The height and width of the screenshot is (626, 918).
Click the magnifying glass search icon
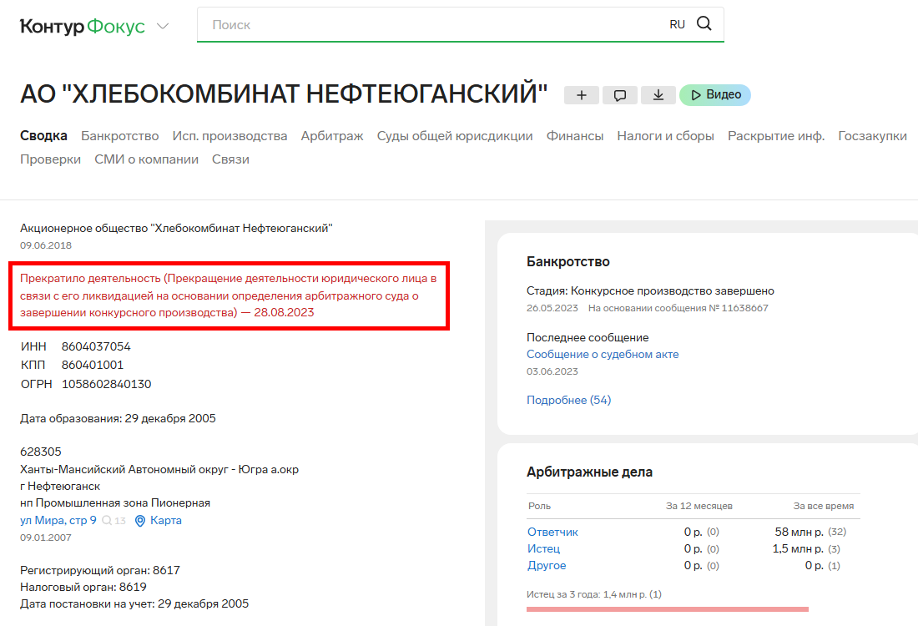704,23
